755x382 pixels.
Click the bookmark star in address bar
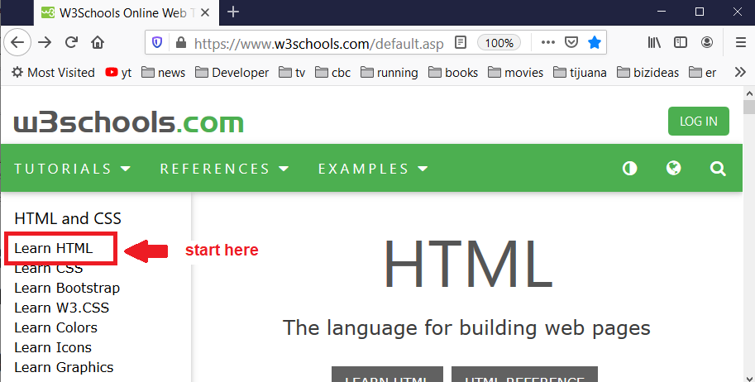click(x=595, y=42)
